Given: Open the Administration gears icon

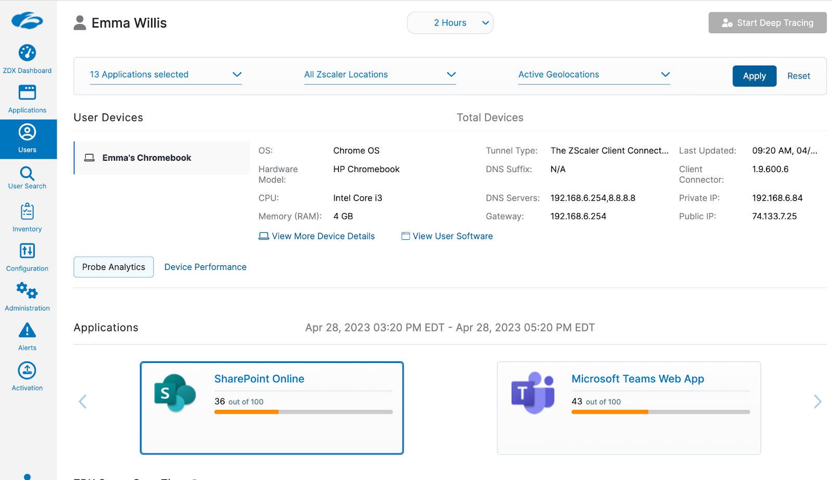Looking at the screenshot, I should [x=27, y=291].
